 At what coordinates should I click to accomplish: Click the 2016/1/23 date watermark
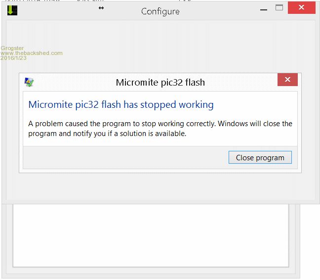pyautogui.click(x=14, y=58)
